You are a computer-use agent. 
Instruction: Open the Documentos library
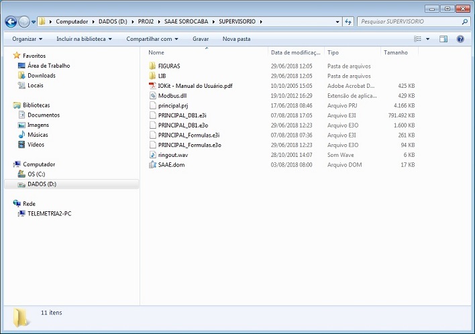[x=44, y=115]
